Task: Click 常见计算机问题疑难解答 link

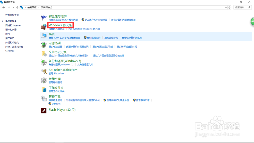Action: coord(123,20)
